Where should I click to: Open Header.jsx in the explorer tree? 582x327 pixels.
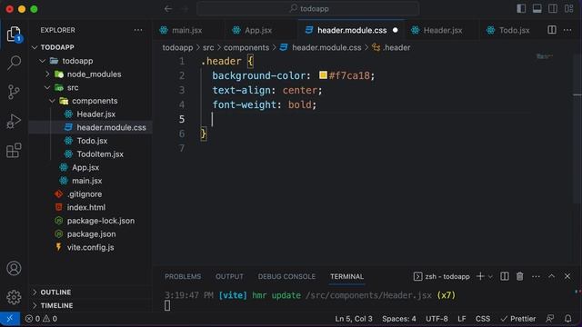point(90,114)
